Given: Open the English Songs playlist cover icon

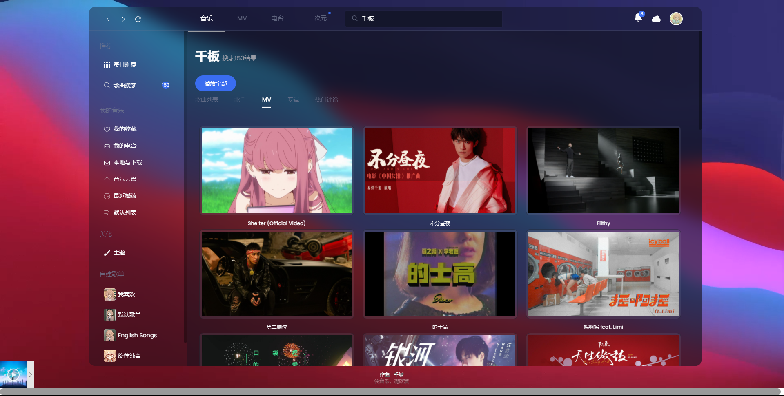Looking at the screenshot, I should pyautogui.click(x=109, y=335).
